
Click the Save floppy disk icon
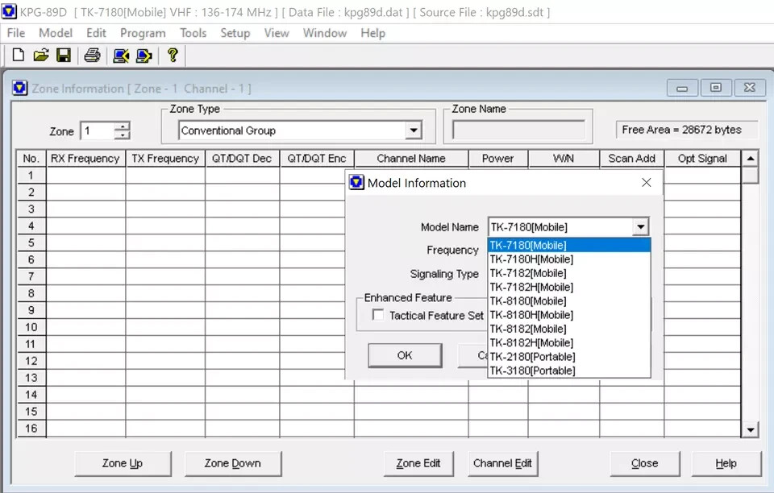pos(64,55)
